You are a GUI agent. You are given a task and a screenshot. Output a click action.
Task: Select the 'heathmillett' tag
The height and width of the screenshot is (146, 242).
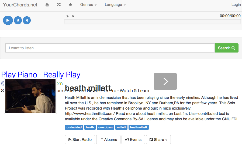[139, 127]
